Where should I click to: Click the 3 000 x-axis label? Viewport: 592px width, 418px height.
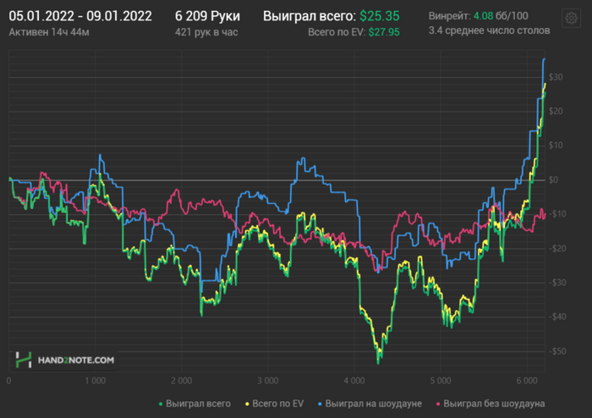[x=268, y=381]
